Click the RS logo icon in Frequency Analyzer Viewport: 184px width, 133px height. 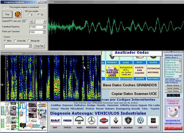point(18,14)
